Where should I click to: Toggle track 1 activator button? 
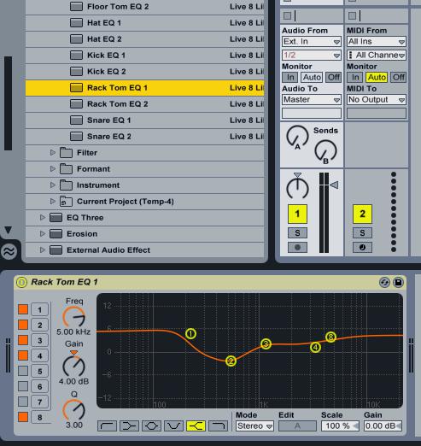(297, 214)
